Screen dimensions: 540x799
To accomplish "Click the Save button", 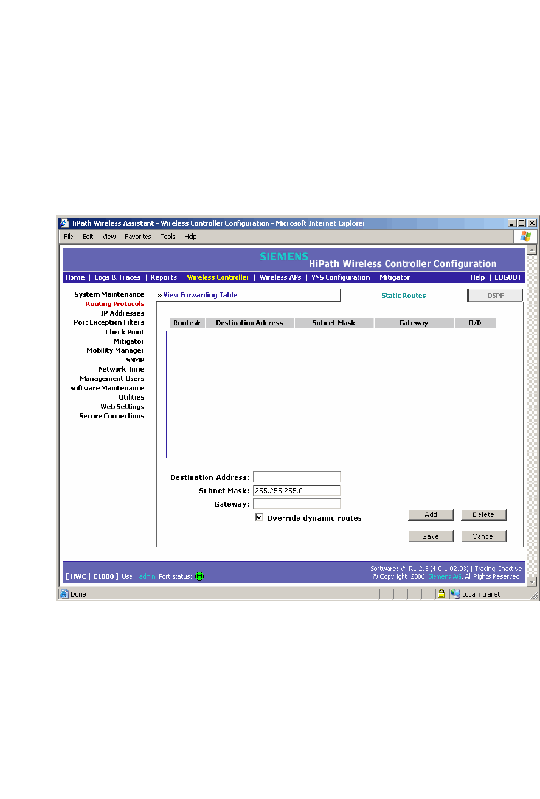I will point(431,536).
